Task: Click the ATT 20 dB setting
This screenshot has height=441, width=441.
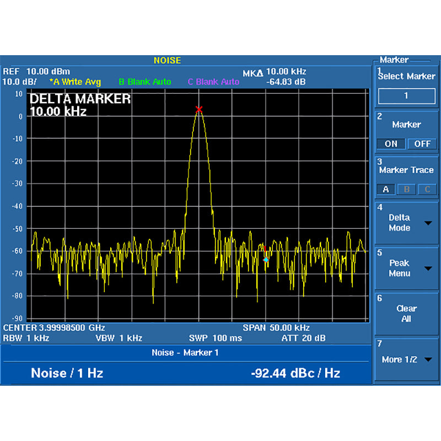Action: tap(303, 338)
